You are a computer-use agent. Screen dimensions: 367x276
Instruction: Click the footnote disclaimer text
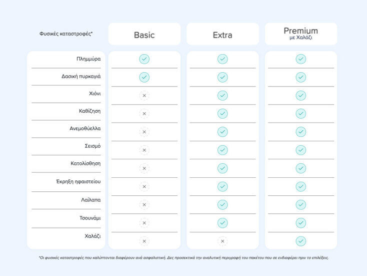183,257
